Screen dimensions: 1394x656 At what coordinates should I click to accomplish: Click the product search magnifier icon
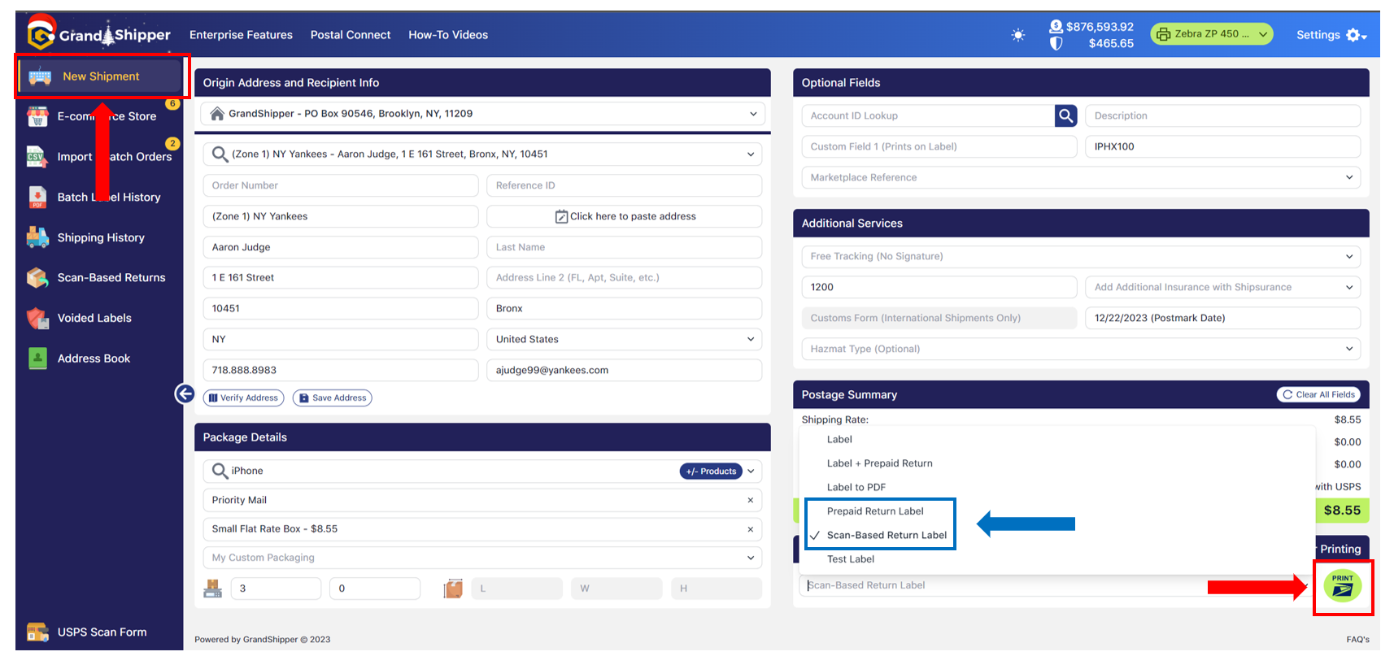tap(220, 471)
